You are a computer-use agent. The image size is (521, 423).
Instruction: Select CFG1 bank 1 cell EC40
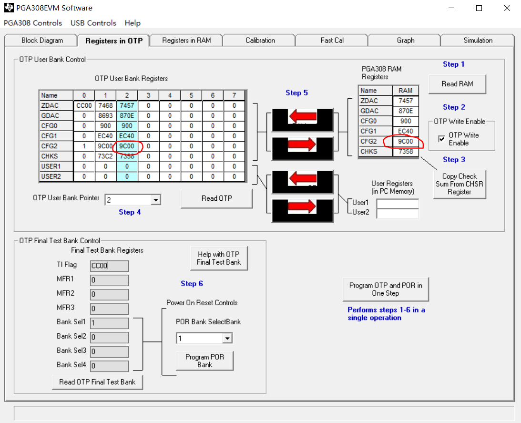click(x=105, y=136)
